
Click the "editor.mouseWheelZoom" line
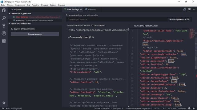[160, 101]
